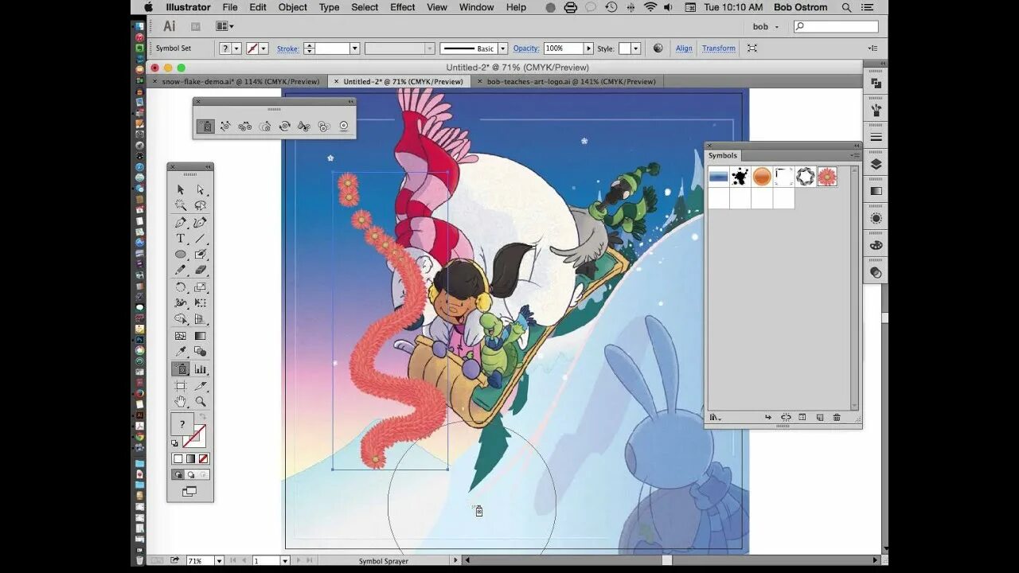Open the Arrange Documents dropdown
This screenshot has height=573, width=1019.
[x=224, y=26]
